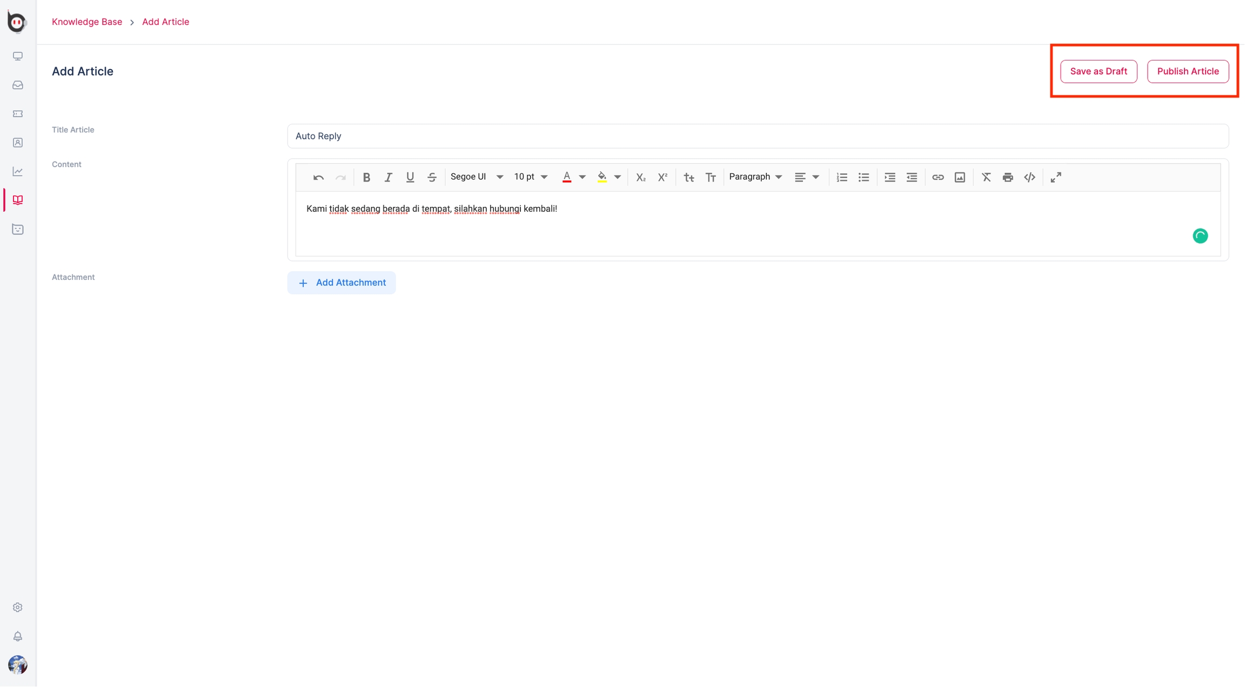Click the Publish Article button
The image size is (1245, 687).
pos(1188,71)
